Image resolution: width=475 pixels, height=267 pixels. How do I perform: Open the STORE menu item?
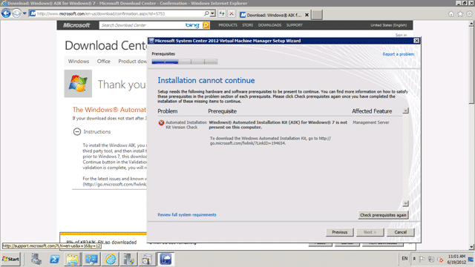click(x=247, y=25)
